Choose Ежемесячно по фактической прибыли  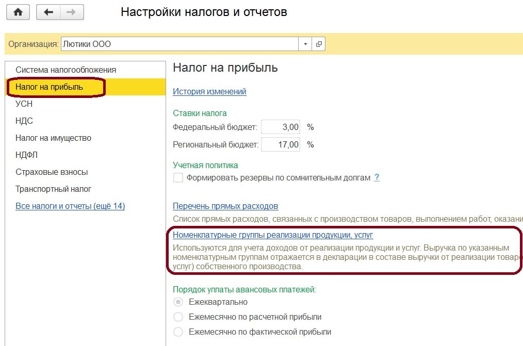[x=178, y=332]
